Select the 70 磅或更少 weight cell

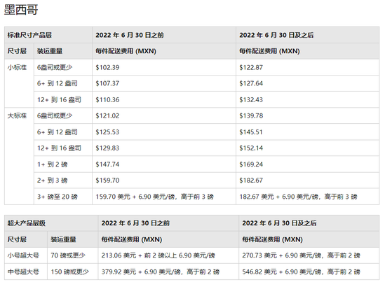coord(73,255)
